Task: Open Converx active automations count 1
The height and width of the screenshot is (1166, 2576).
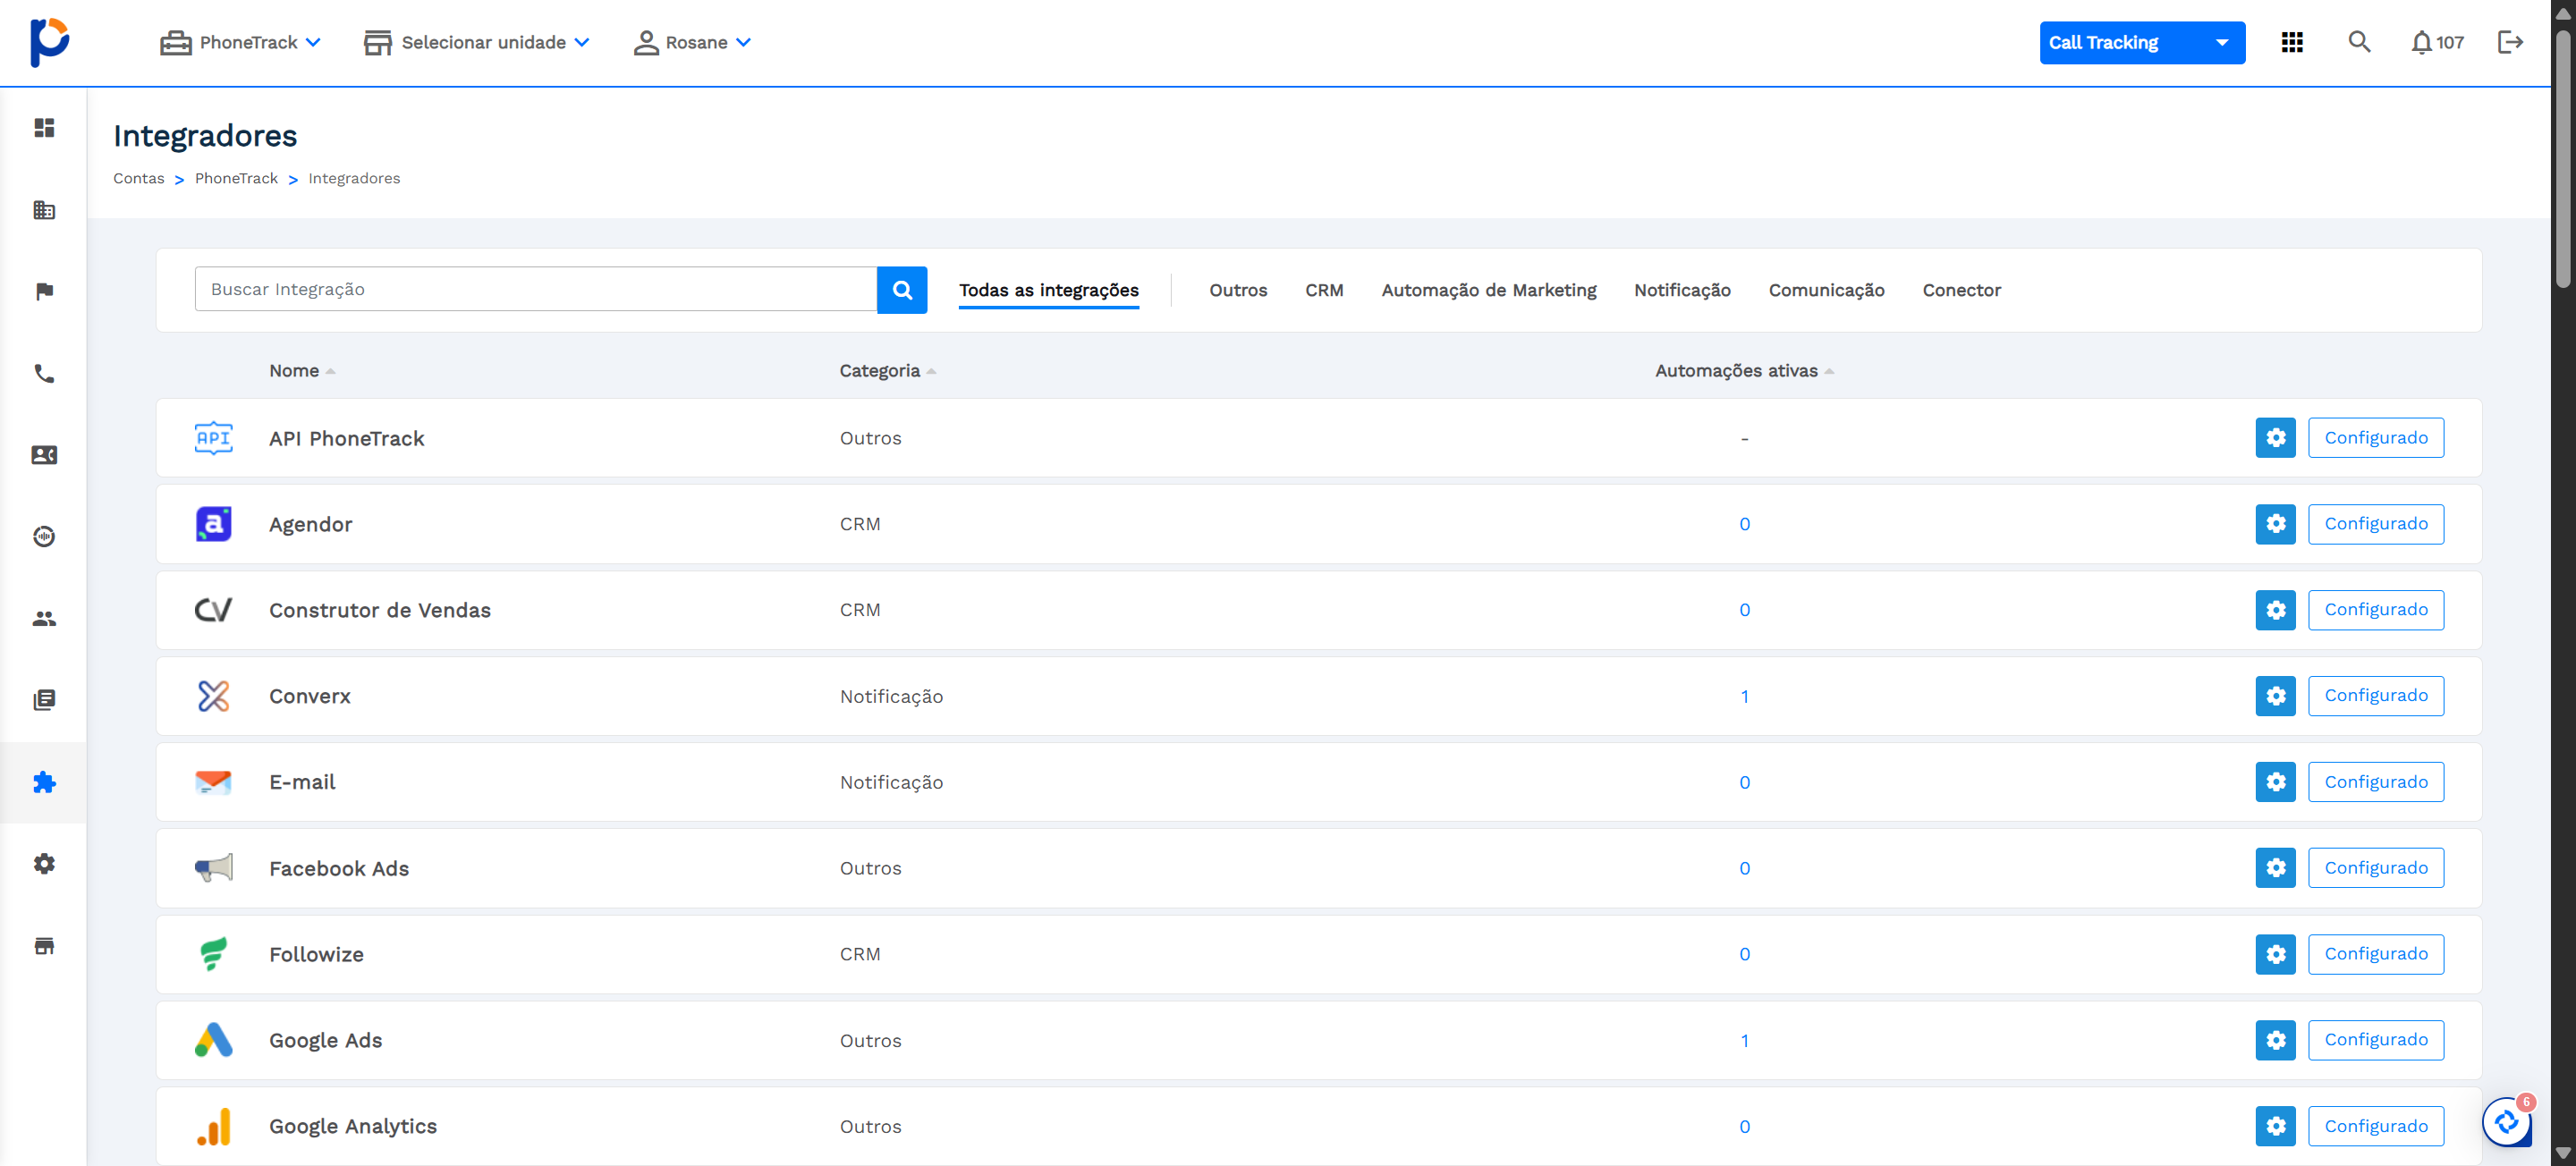Action: point(1744,697)
